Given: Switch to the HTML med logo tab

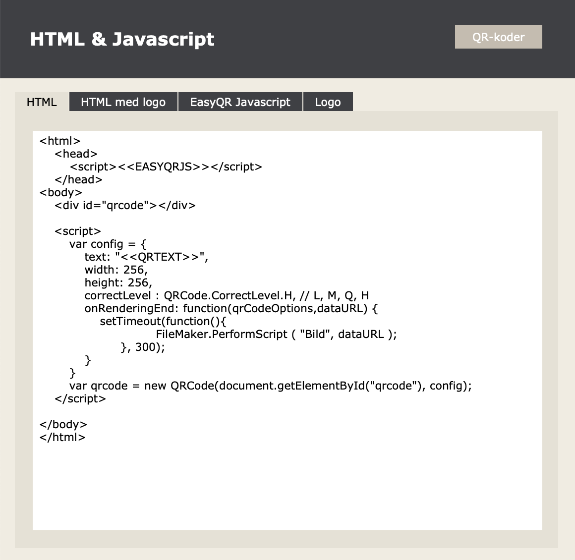Looking at the screenshot, I should tap(123, 102).
